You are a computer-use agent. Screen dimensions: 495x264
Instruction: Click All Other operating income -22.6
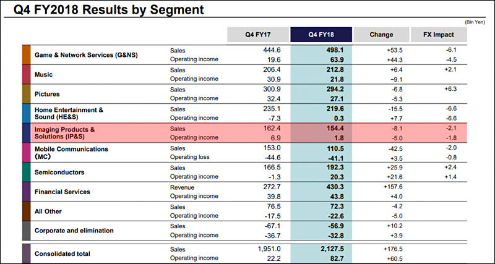[x=335, y=215]
